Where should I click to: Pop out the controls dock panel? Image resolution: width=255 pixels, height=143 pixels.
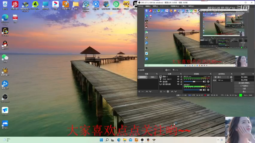click(253, 74)
